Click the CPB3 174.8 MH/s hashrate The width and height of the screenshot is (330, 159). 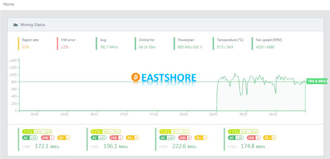pyautogui.click(x=253, y=146)
